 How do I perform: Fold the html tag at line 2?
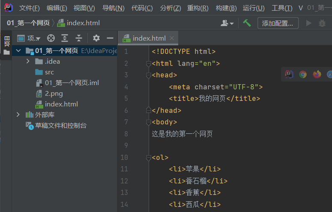click(149, 64)
